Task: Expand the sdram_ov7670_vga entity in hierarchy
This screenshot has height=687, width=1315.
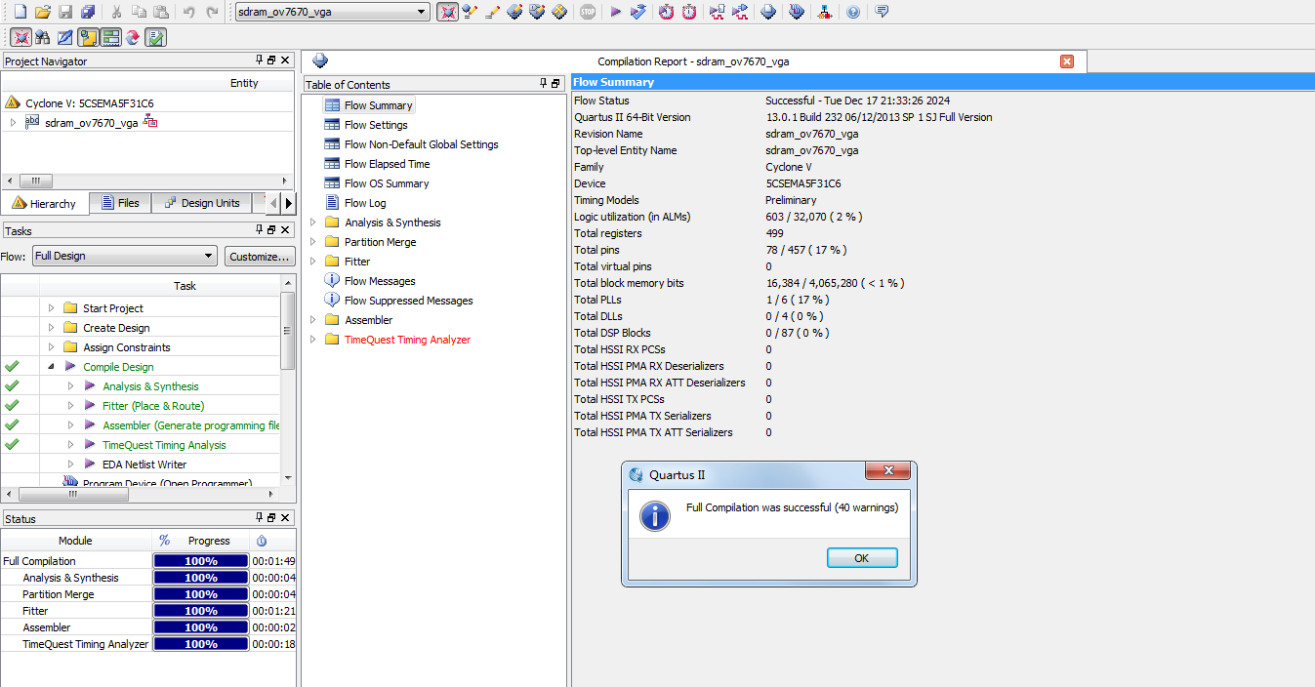Action: (13, 123)
